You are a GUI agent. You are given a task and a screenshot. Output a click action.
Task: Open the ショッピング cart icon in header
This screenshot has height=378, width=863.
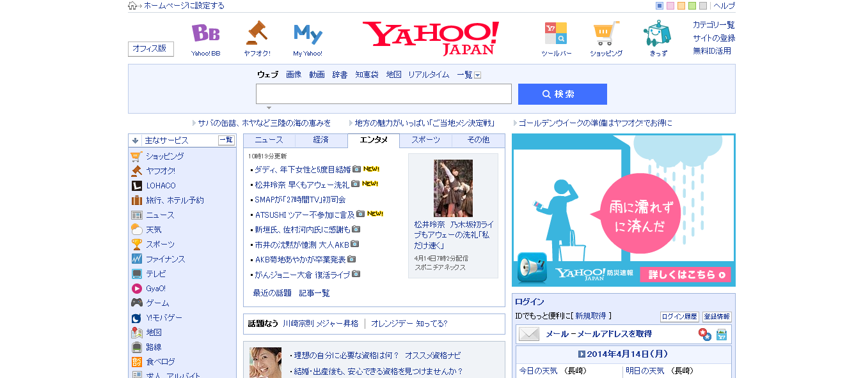[606, 33]
